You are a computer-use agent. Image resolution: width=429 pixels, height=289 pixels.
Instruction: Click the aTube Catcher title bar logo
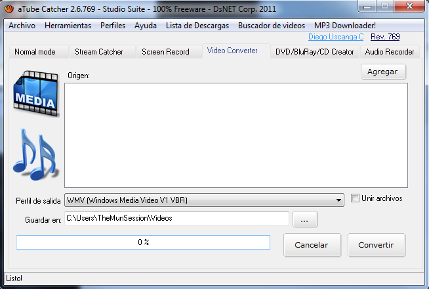point(9,9)
